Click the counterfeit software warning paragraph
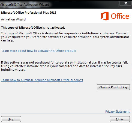The image size is (132, 123). [x=64, y=66]
